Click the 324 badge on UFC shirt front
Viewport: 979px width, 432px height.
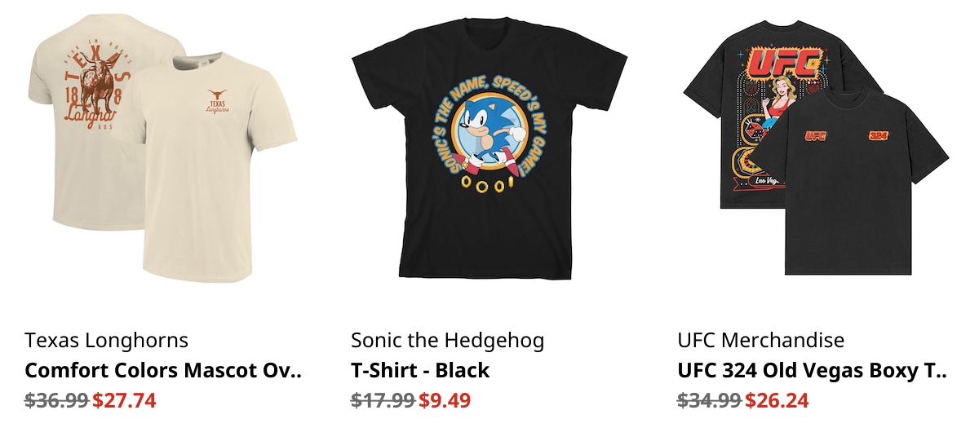point(878,136)
